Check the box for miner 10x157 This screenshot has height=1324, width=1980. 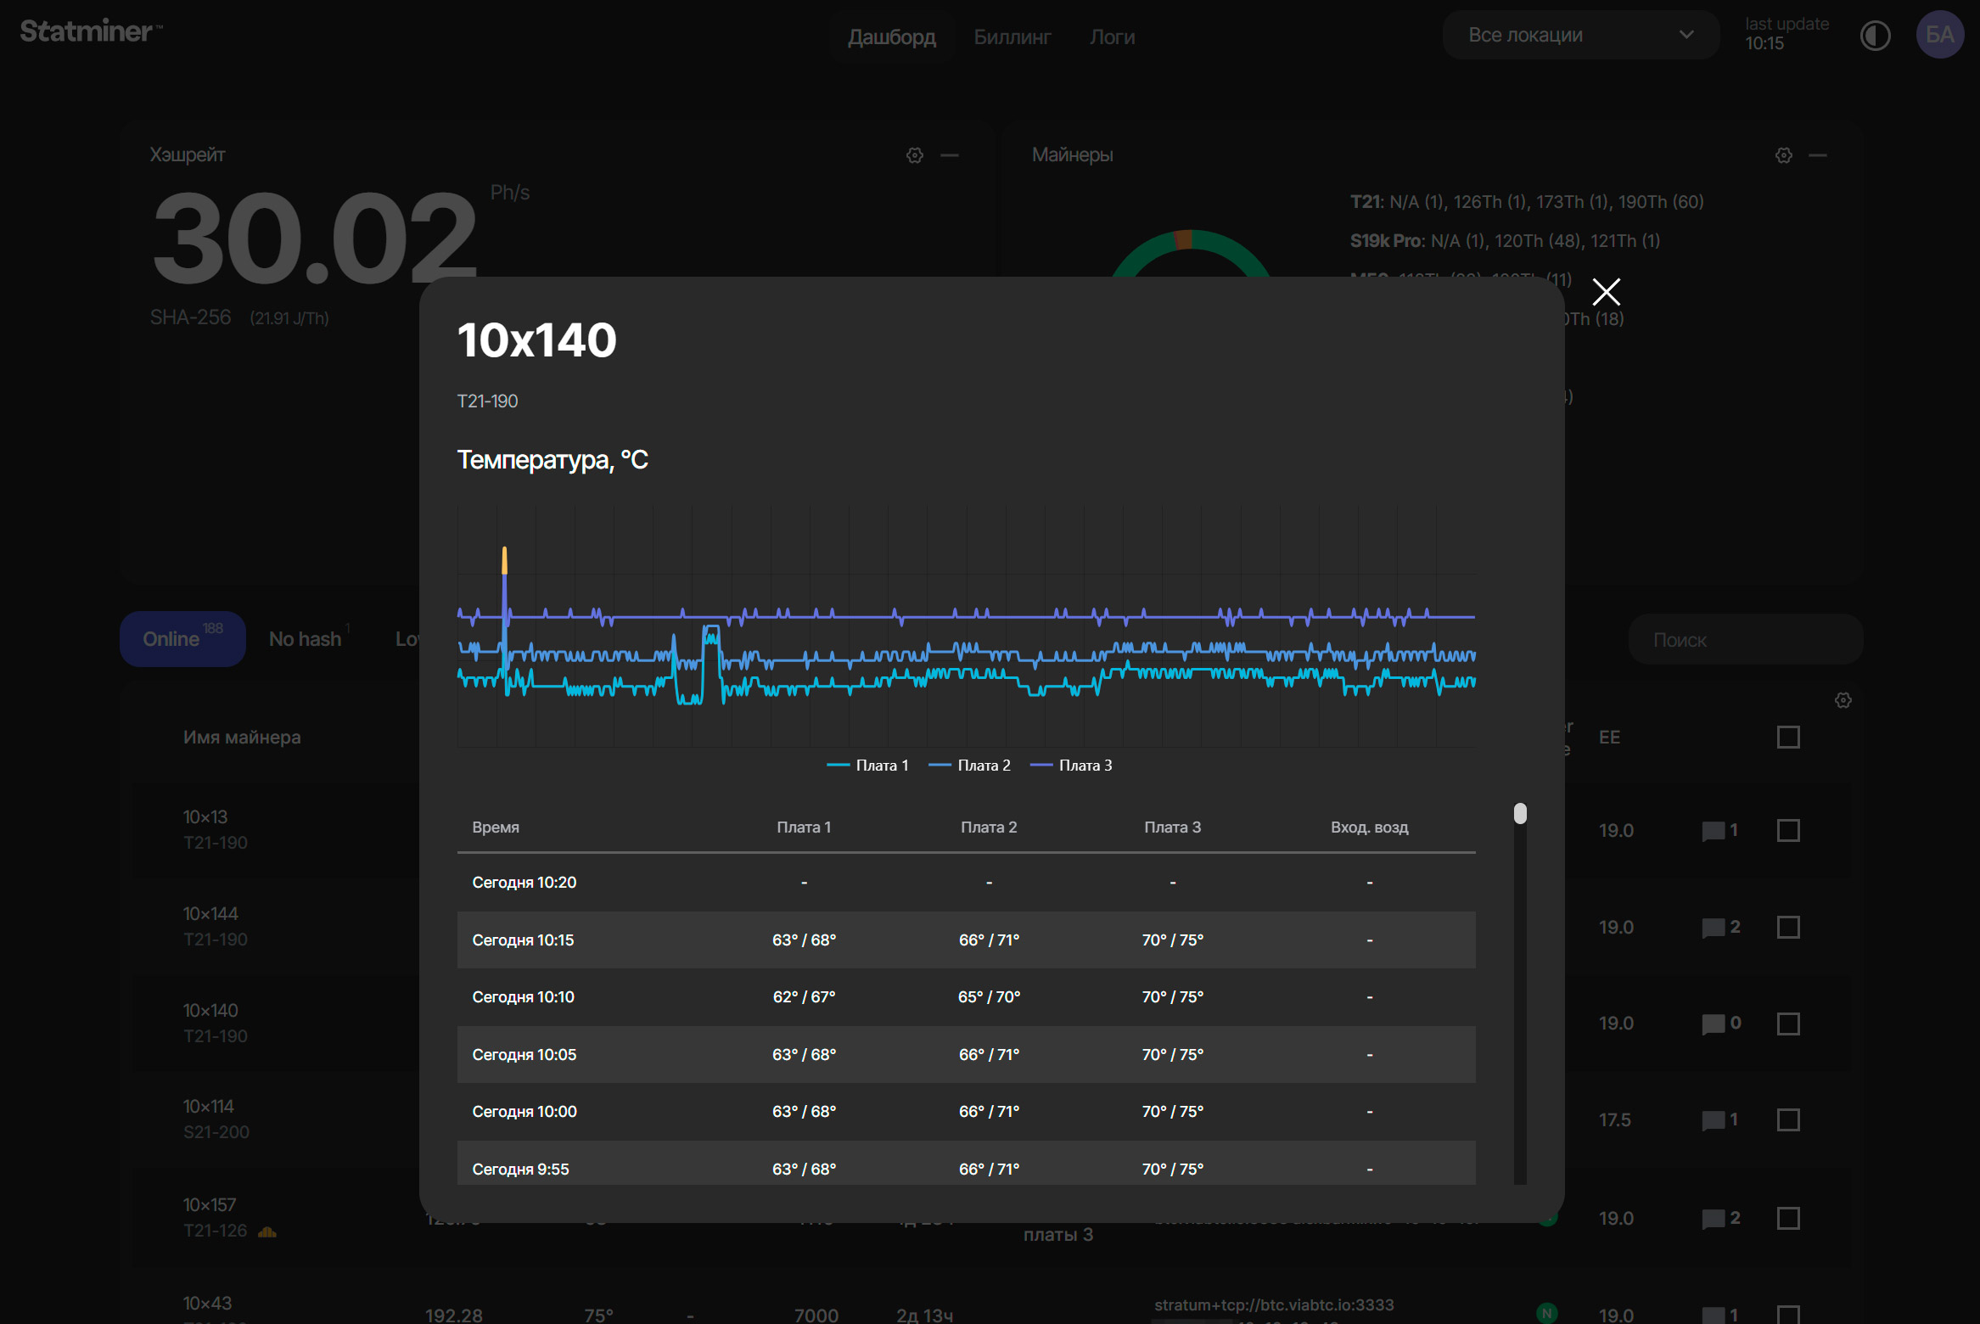[1788, 1219]
